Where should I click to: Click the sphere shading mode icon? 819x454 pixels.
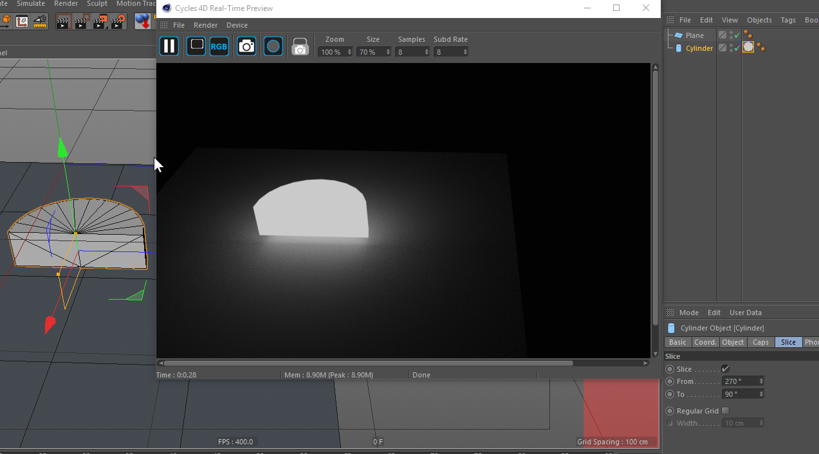[x=273, y=46]
